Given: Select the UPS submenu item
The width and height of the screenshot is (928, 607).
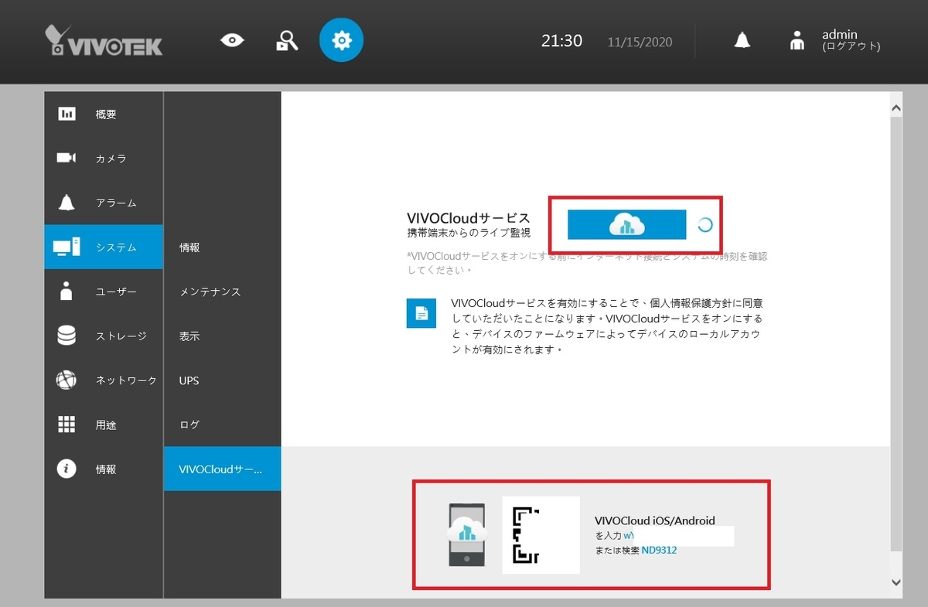Looking at the screenshot, I should click(223, 380).
